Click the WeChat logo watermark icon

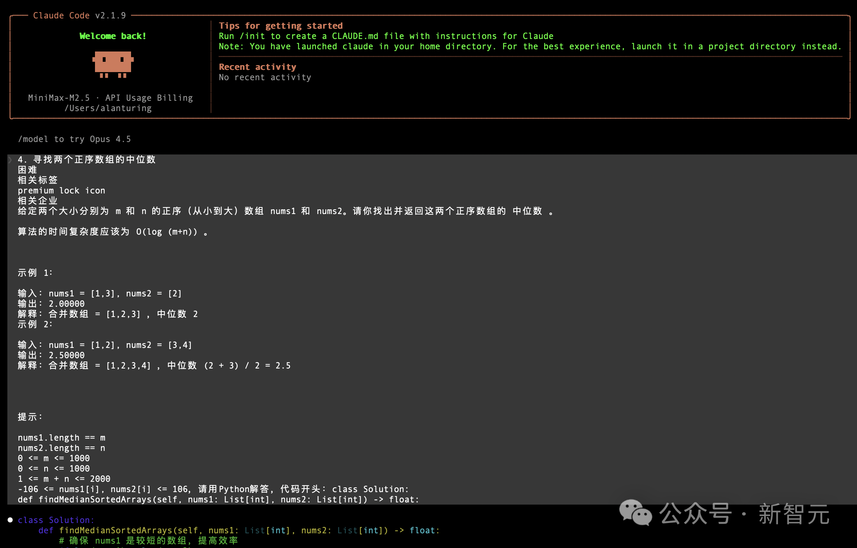635,512
